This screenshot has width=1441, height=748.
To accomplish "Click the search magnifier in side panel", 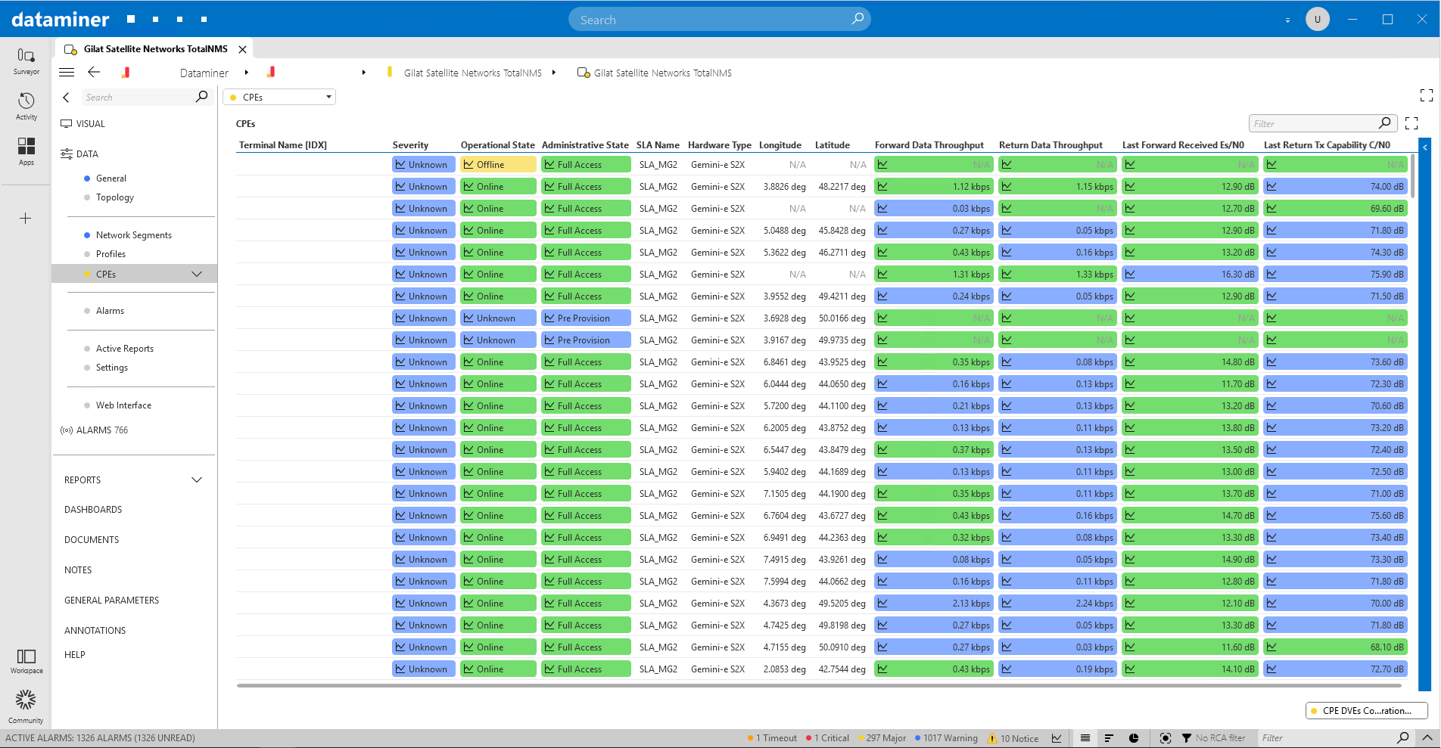I will click(201, 97).
